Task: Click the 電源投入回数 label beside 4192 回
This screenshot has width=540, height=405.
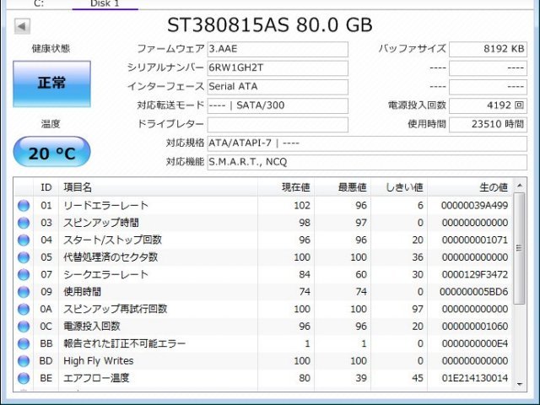Action: point(417,105)
